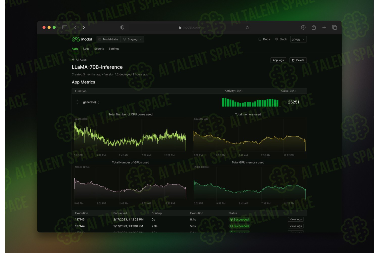This screenshot has height=253, width=379.
Task: Click the Modal logo
Action: point(82,39)
